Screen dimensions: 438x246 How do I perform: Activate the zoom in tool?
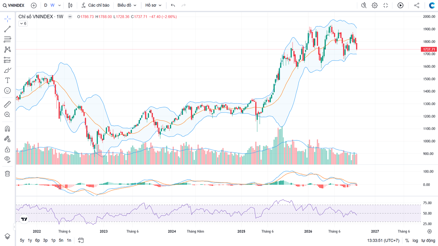(7, 114)
